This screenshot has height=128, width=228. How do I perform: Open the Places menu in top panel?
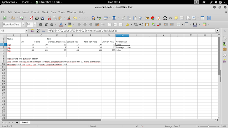(x=27, y=2)
